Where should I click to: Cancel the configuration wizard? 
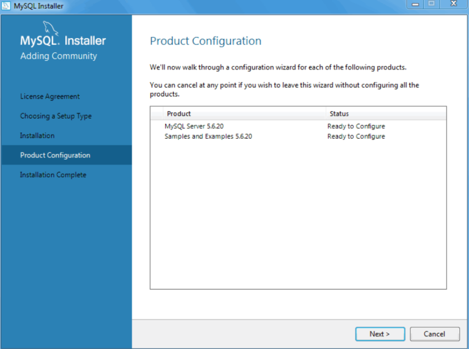[435, 334]
